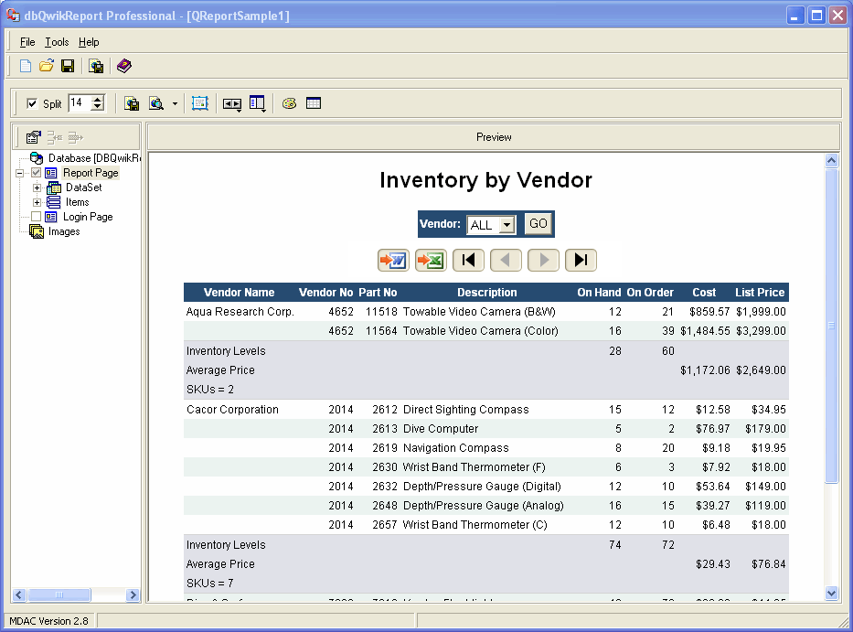Open the Tools menu
This screenshot has height=632, width=853.
point(57,42)
